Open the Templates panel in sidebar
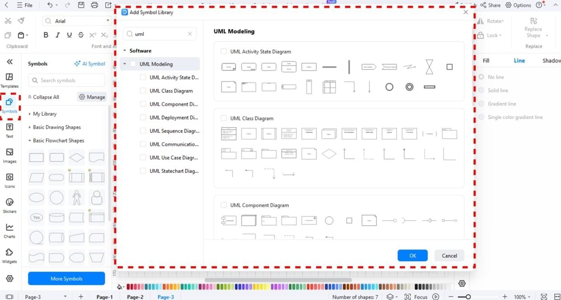Image resolution: width=561 pixels, height=300 pixels. coord(9,80)
